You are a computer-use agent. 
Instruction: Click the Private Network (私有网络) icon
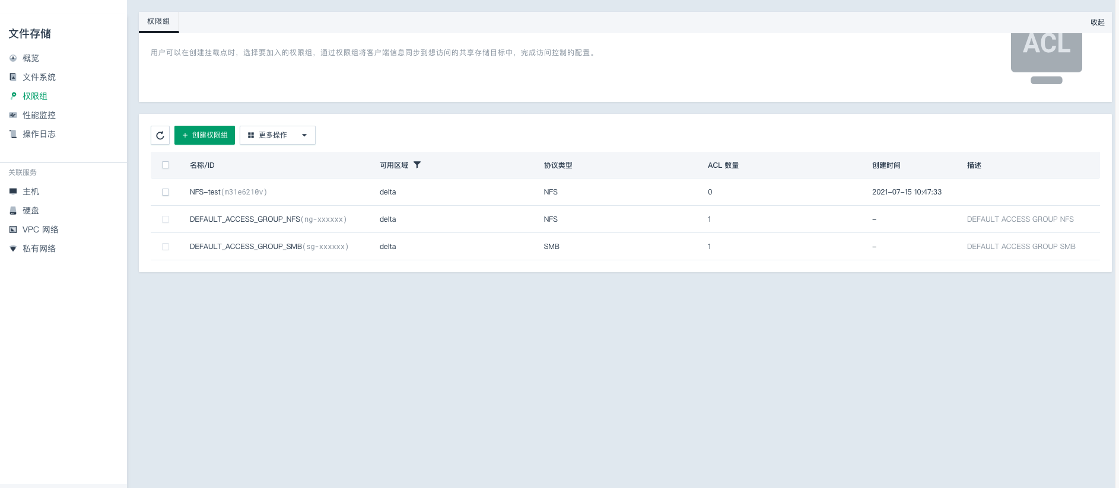(13, 248)
